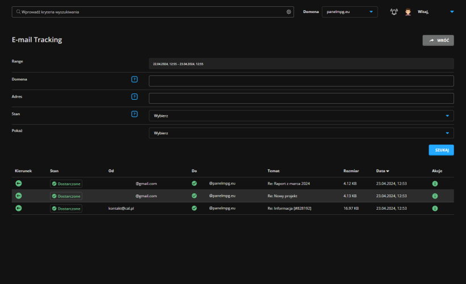466x284 pixels.
Task: Click the search settings gear icon
Action: pyautogui.click(x=288, y=12)
